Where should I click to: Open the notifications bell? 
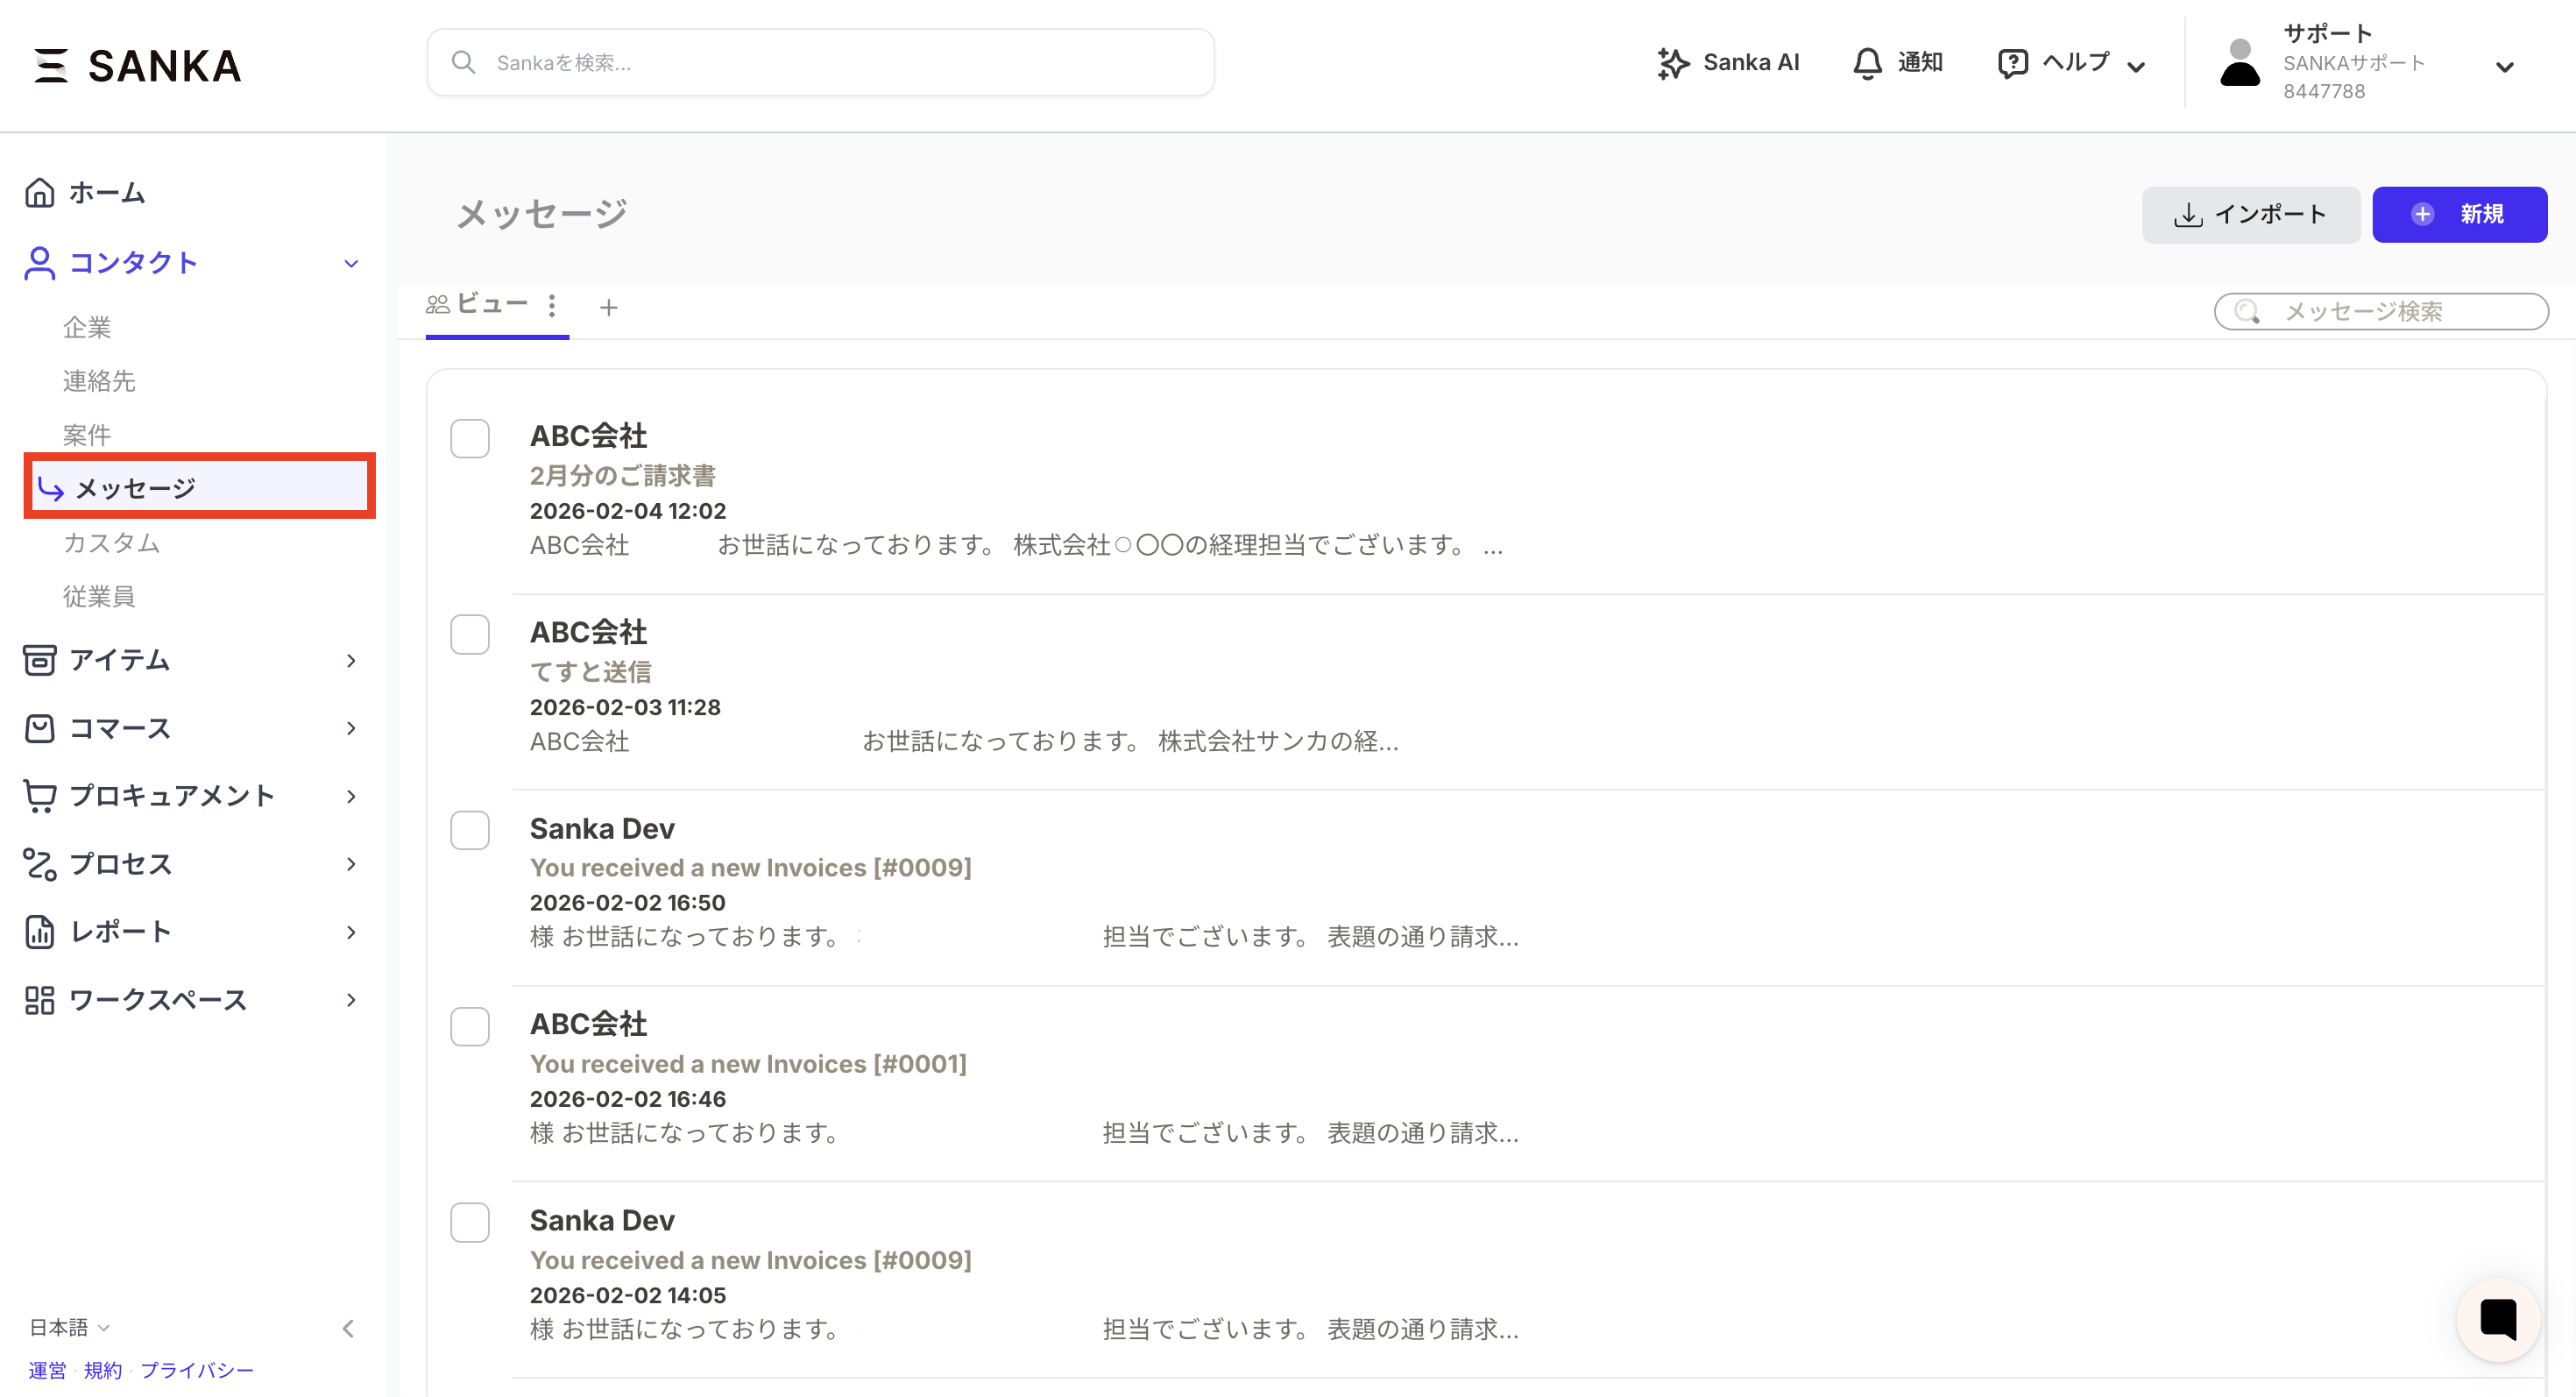pos(1866,63)
